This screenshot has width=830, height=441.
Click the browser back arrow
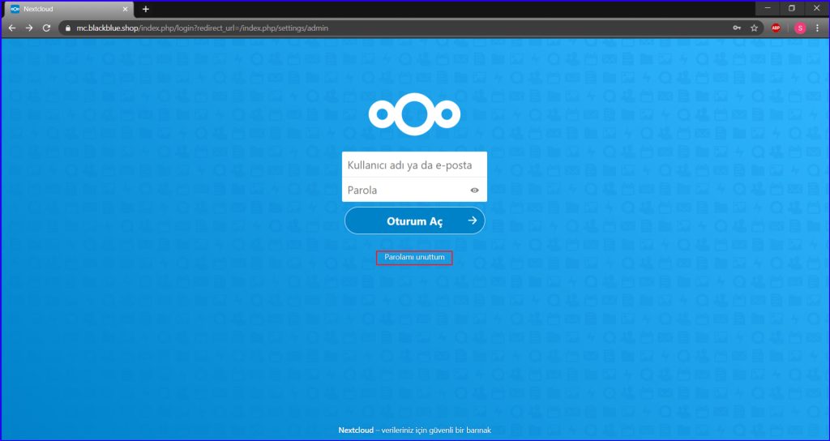(11, 28)
